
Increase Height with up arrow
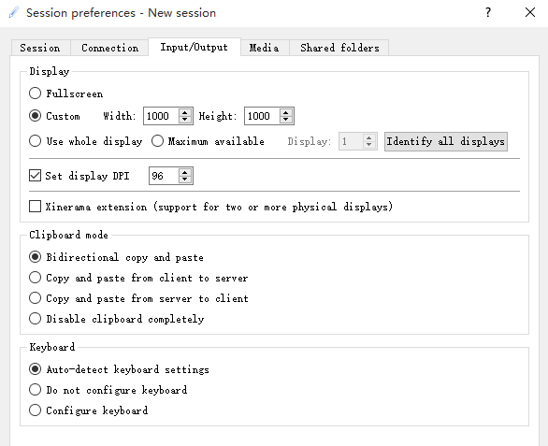[x=286, y=112]
